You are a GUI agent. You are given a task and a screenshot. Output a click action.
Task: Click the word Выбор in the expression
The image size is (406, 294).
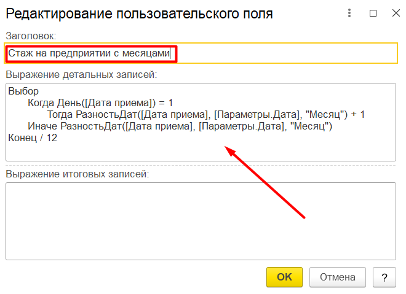[23, 91]
